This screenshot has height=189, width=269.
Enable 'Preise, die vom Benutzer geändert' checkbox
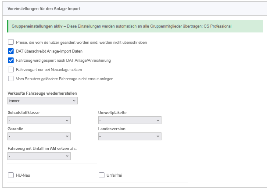[x=11, y=43]
